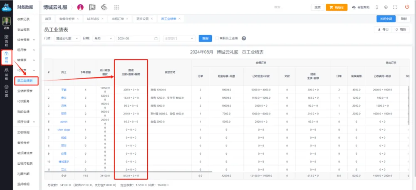This screenshot has height=190, width=416.
Task: Toggle fullscreen mode icon in top bar
Action: (x=395, y=7)
